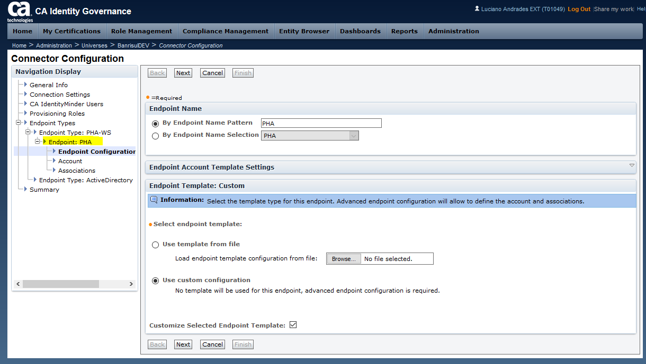
Task: Click the bottom Cancel button
Action: tap(213, 344)
